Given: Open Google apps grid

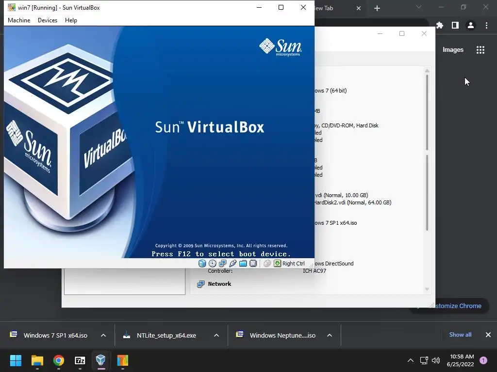Looking at the screenshot, I should (x=480, y=50).
